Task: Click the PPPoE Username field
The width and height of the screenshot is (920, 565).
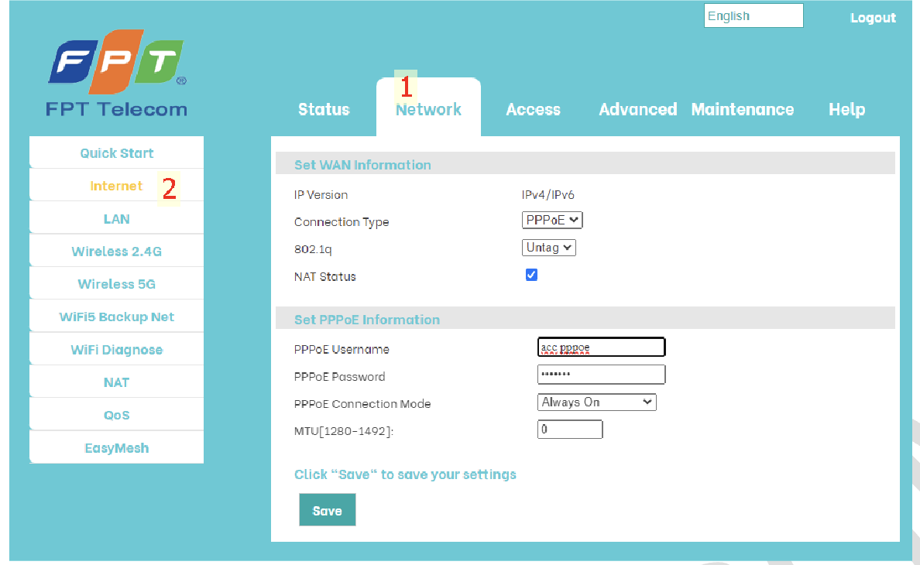Action: (601, 348)
